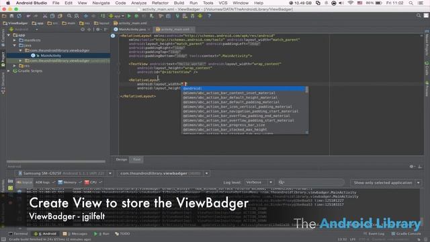
Task: Open the Verbose log level dropdown
Action: click(259, 182)
